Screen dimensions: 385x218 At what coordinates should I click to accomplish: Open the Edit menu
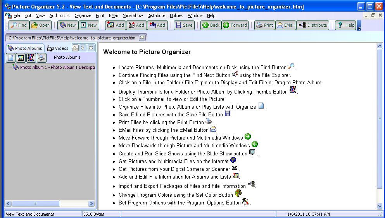tap(28, 15)
